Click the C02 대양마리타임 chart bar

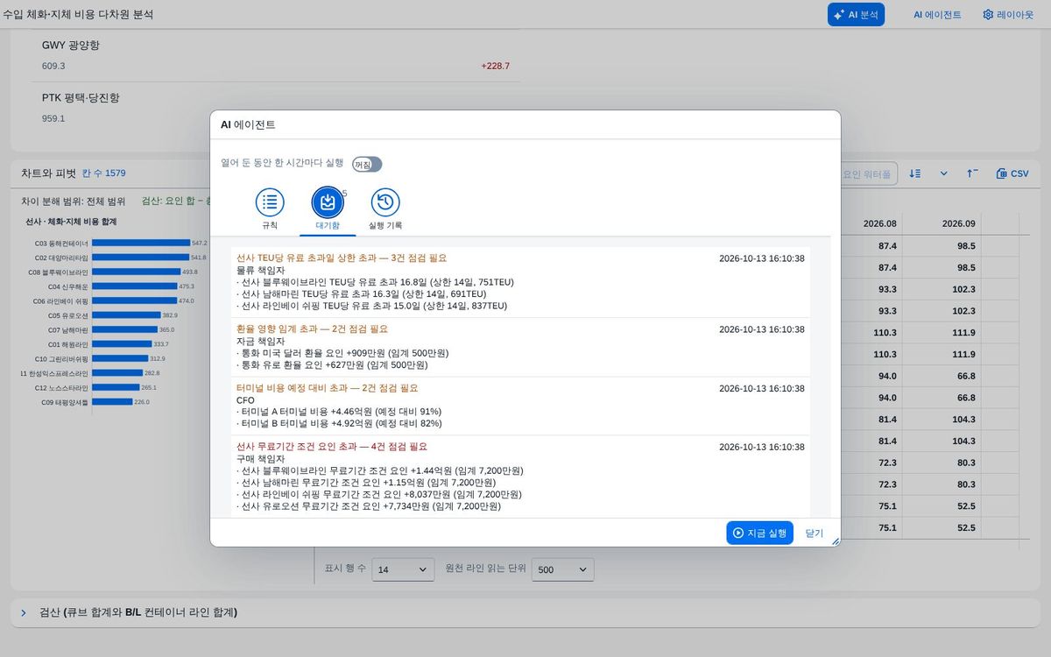tap(140, 258)
